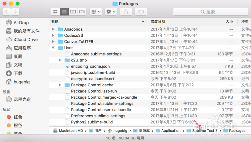Switch to icon view

[55, 12]
